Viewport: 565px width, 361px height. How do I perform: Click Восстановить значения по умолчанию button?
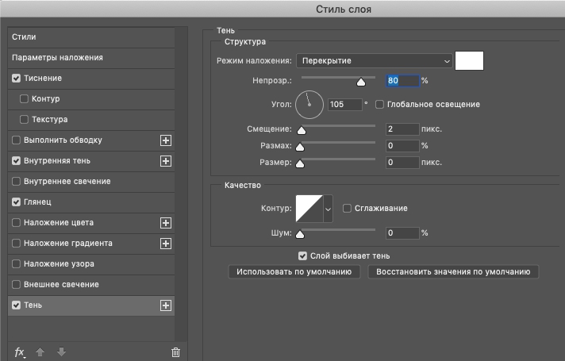coord(453,272)
